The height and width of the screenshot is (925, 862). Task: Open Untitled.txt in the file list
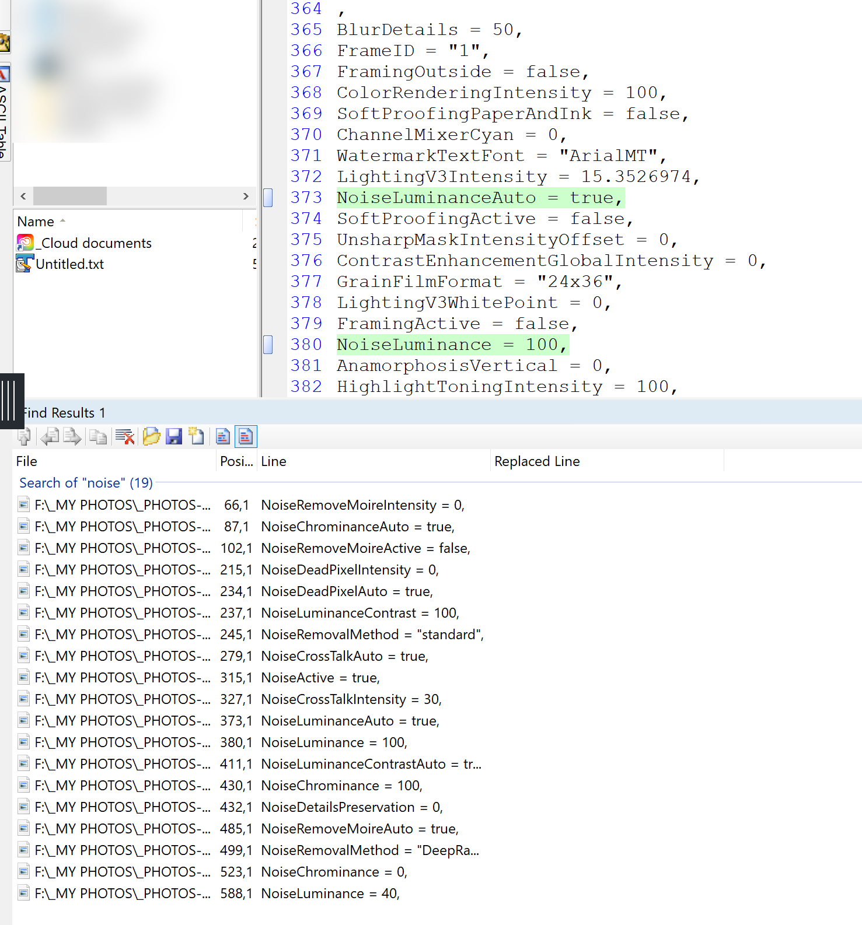pyautogui.click(x=69, y=264)
